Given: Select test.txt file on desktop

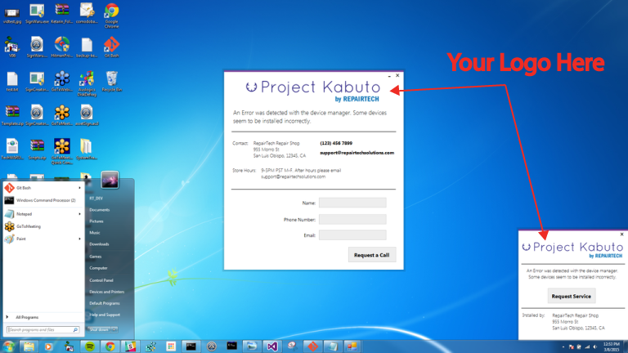Looking at the screenshot, I should [12, 81].
